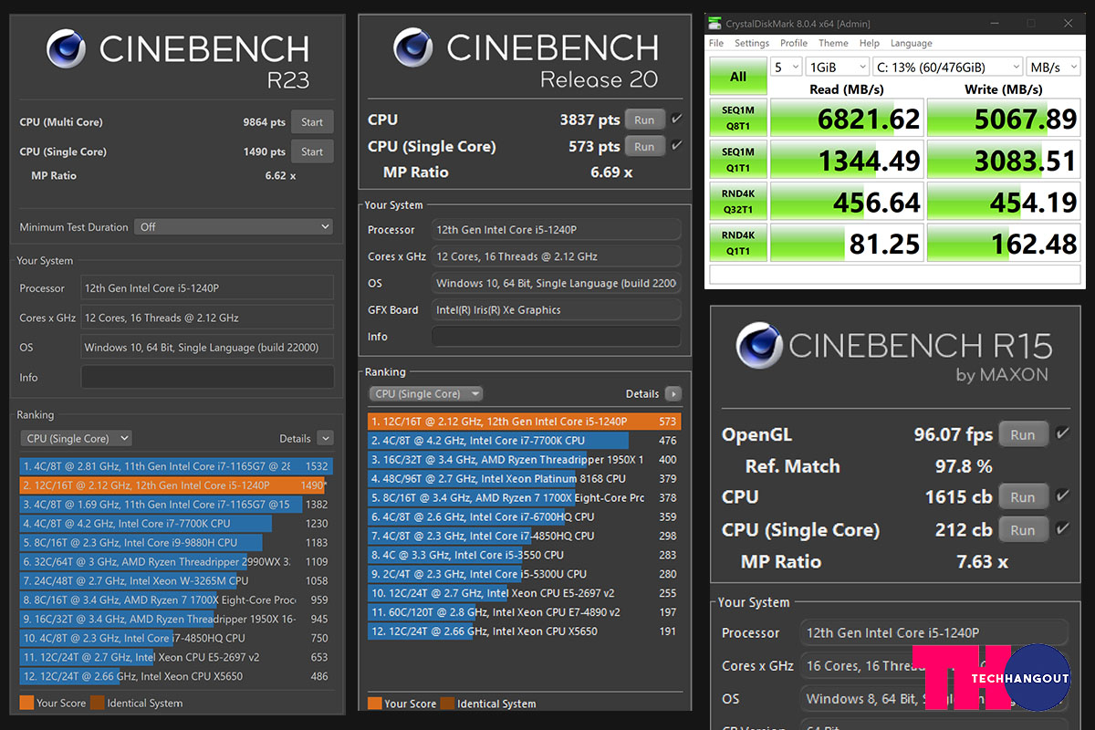This screenshot has height=730, width=1095.
Task: Click the 162.48 random write result
Action: click(x=1004, y=244)
